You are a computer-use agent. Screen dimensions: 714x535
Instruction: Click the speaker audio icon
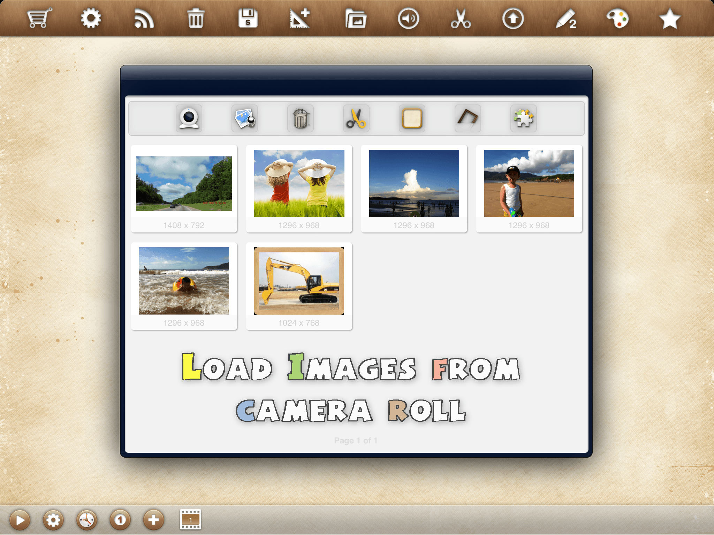pos(408,18)
